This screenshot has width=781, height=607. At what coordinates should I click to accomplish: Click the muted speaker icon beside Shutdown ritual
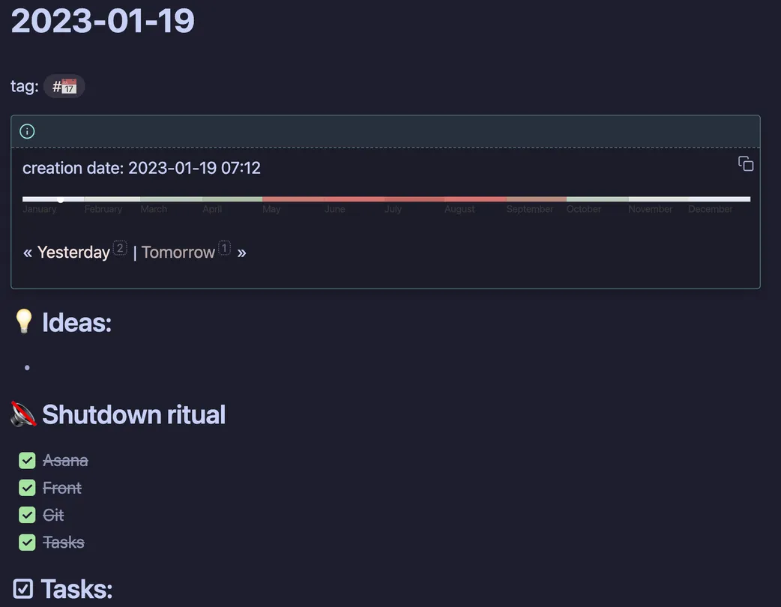24,414
